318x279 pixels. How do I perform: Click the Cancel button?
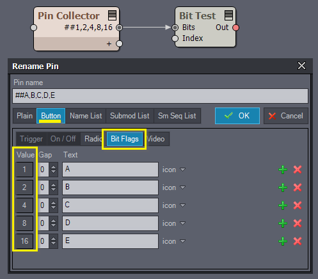[286, 116]
